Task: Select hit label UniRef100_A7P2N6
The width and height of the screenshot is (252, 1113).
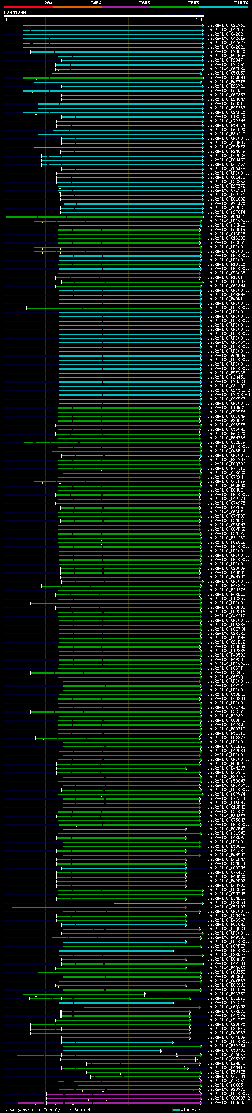Action: tap(226, 121)
